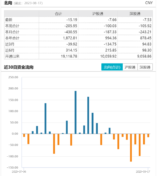Click the 2023-08-17 axis date label
This screenshot has width=157, height=176.
(143, 172)
